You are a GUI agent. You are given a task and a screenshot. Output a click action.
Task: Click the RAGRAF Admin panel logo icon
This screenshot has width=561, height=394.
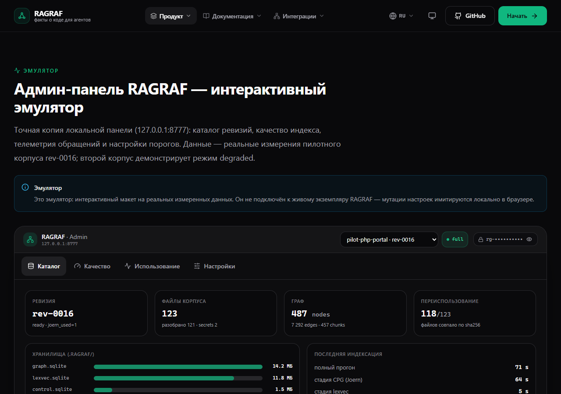coord(30,239)
